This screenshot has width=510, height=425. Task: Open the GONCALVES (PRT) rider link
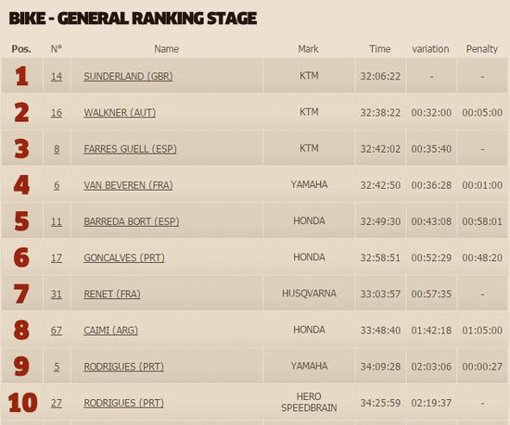tap(124, 257)
